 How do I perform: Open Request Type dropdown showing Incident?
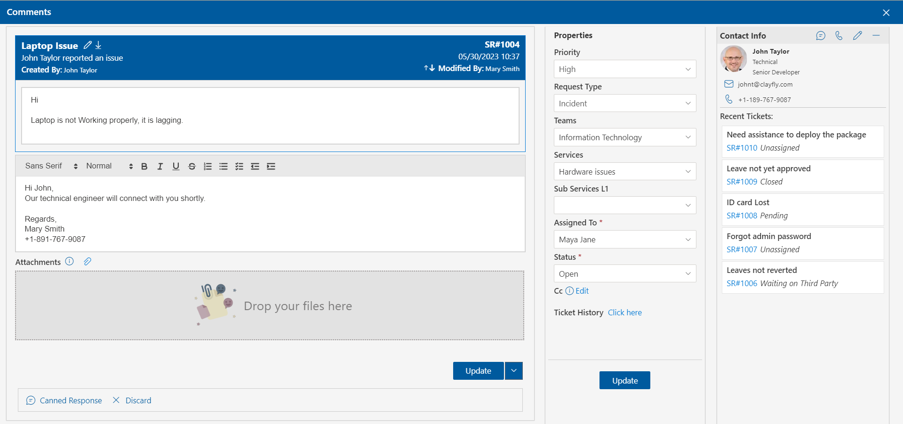point(625,104)
